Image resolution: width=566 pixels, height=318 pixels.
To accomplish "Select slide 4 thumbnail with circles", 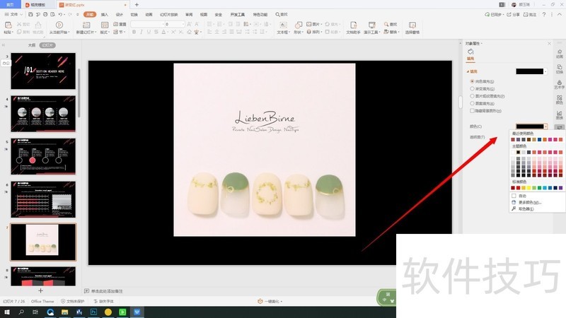I will click(x=43, y=114).
